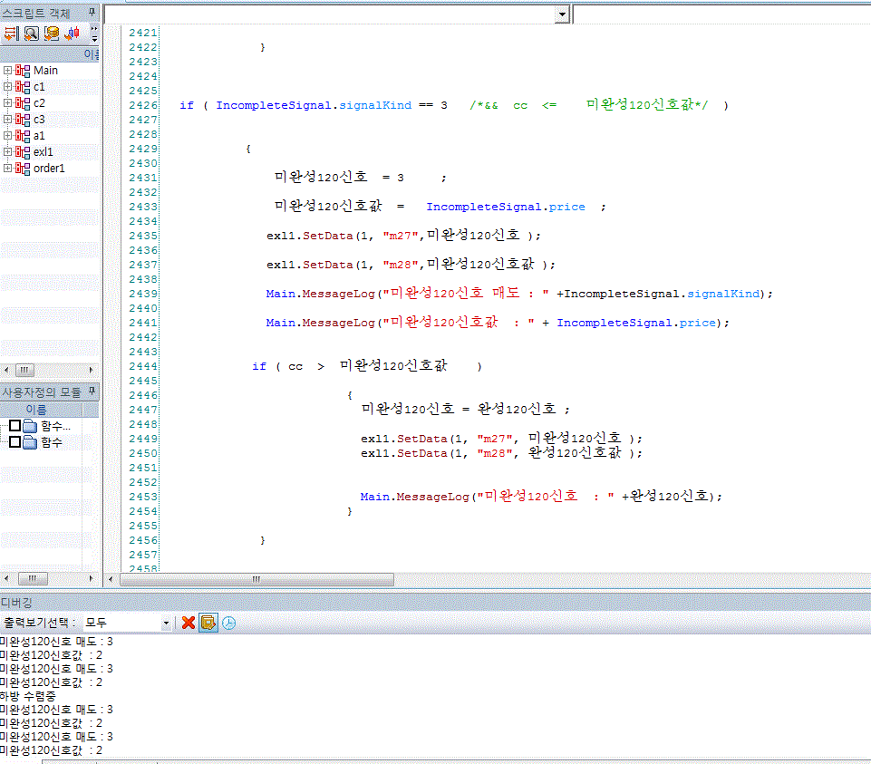This screenshot has height=764, width=871.
Task: Open the 출력보기선택 dropdown
Action: 166,624
